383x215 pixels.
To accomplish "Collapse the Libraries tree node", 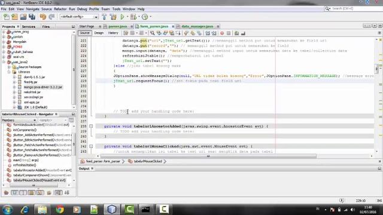I will [x=9, y=72].
